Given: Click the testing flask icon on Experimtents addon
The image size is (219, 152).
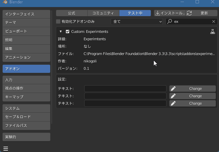Looking at the screenshot, I should coord(213,32).
